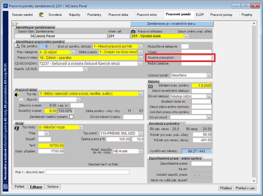Open the Prac. kategorie dropdown
The image size is (263, 196).
[x=73, y=52]
